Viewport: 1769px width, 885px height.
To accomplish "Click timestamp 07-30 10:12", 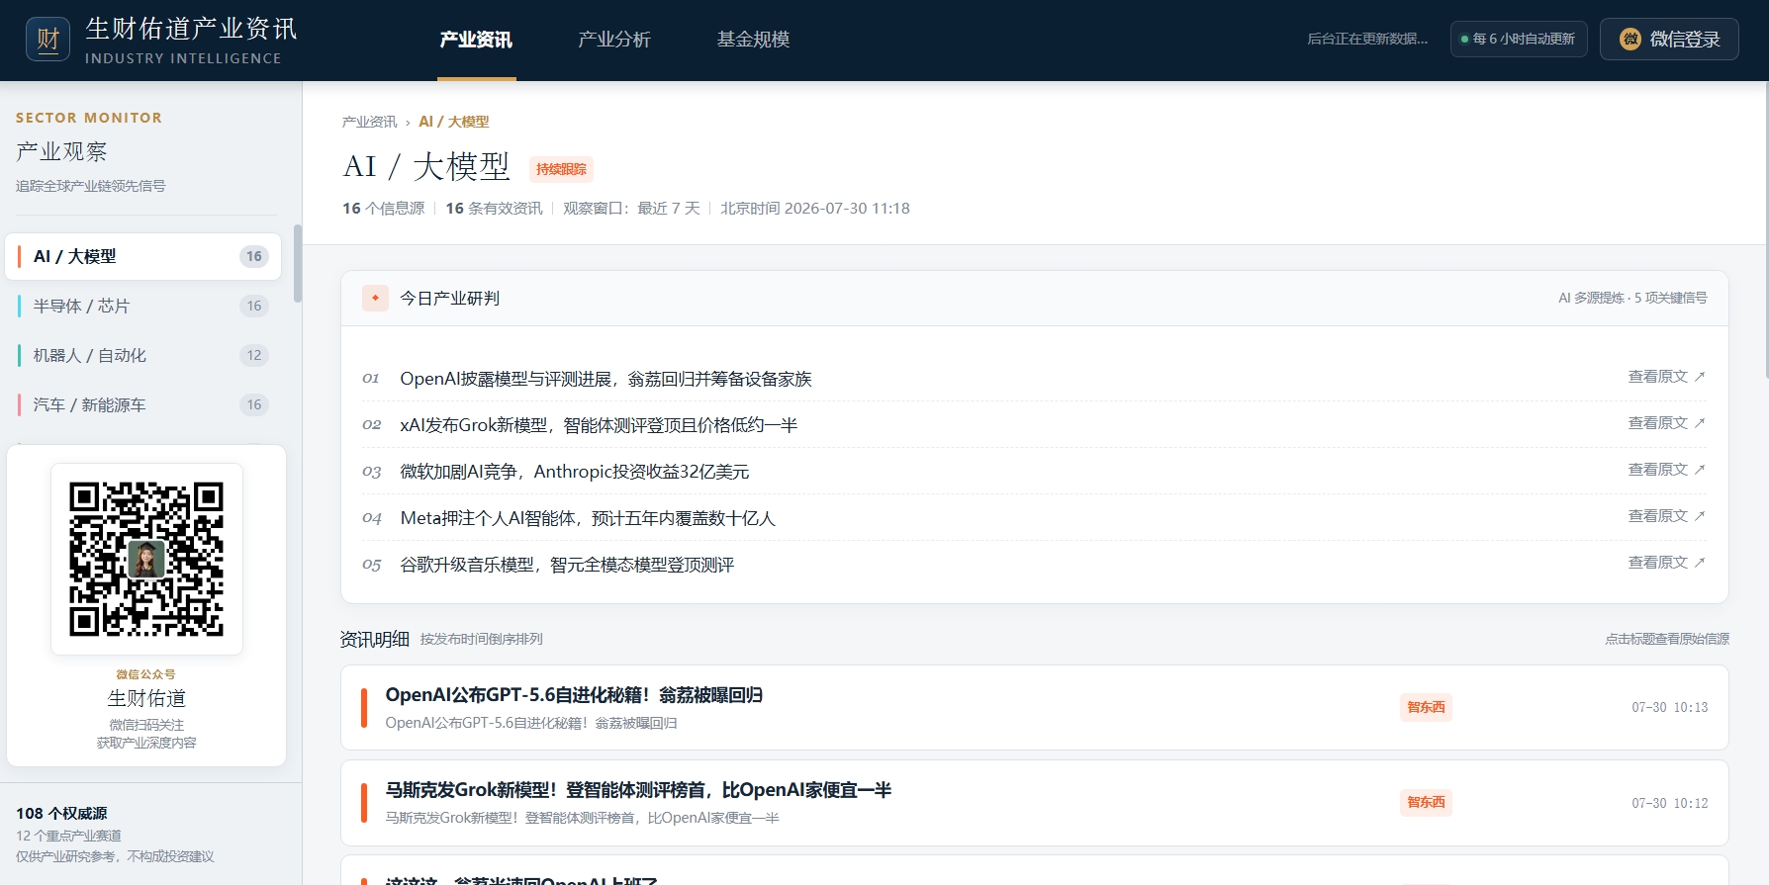I will point(1670,803).
